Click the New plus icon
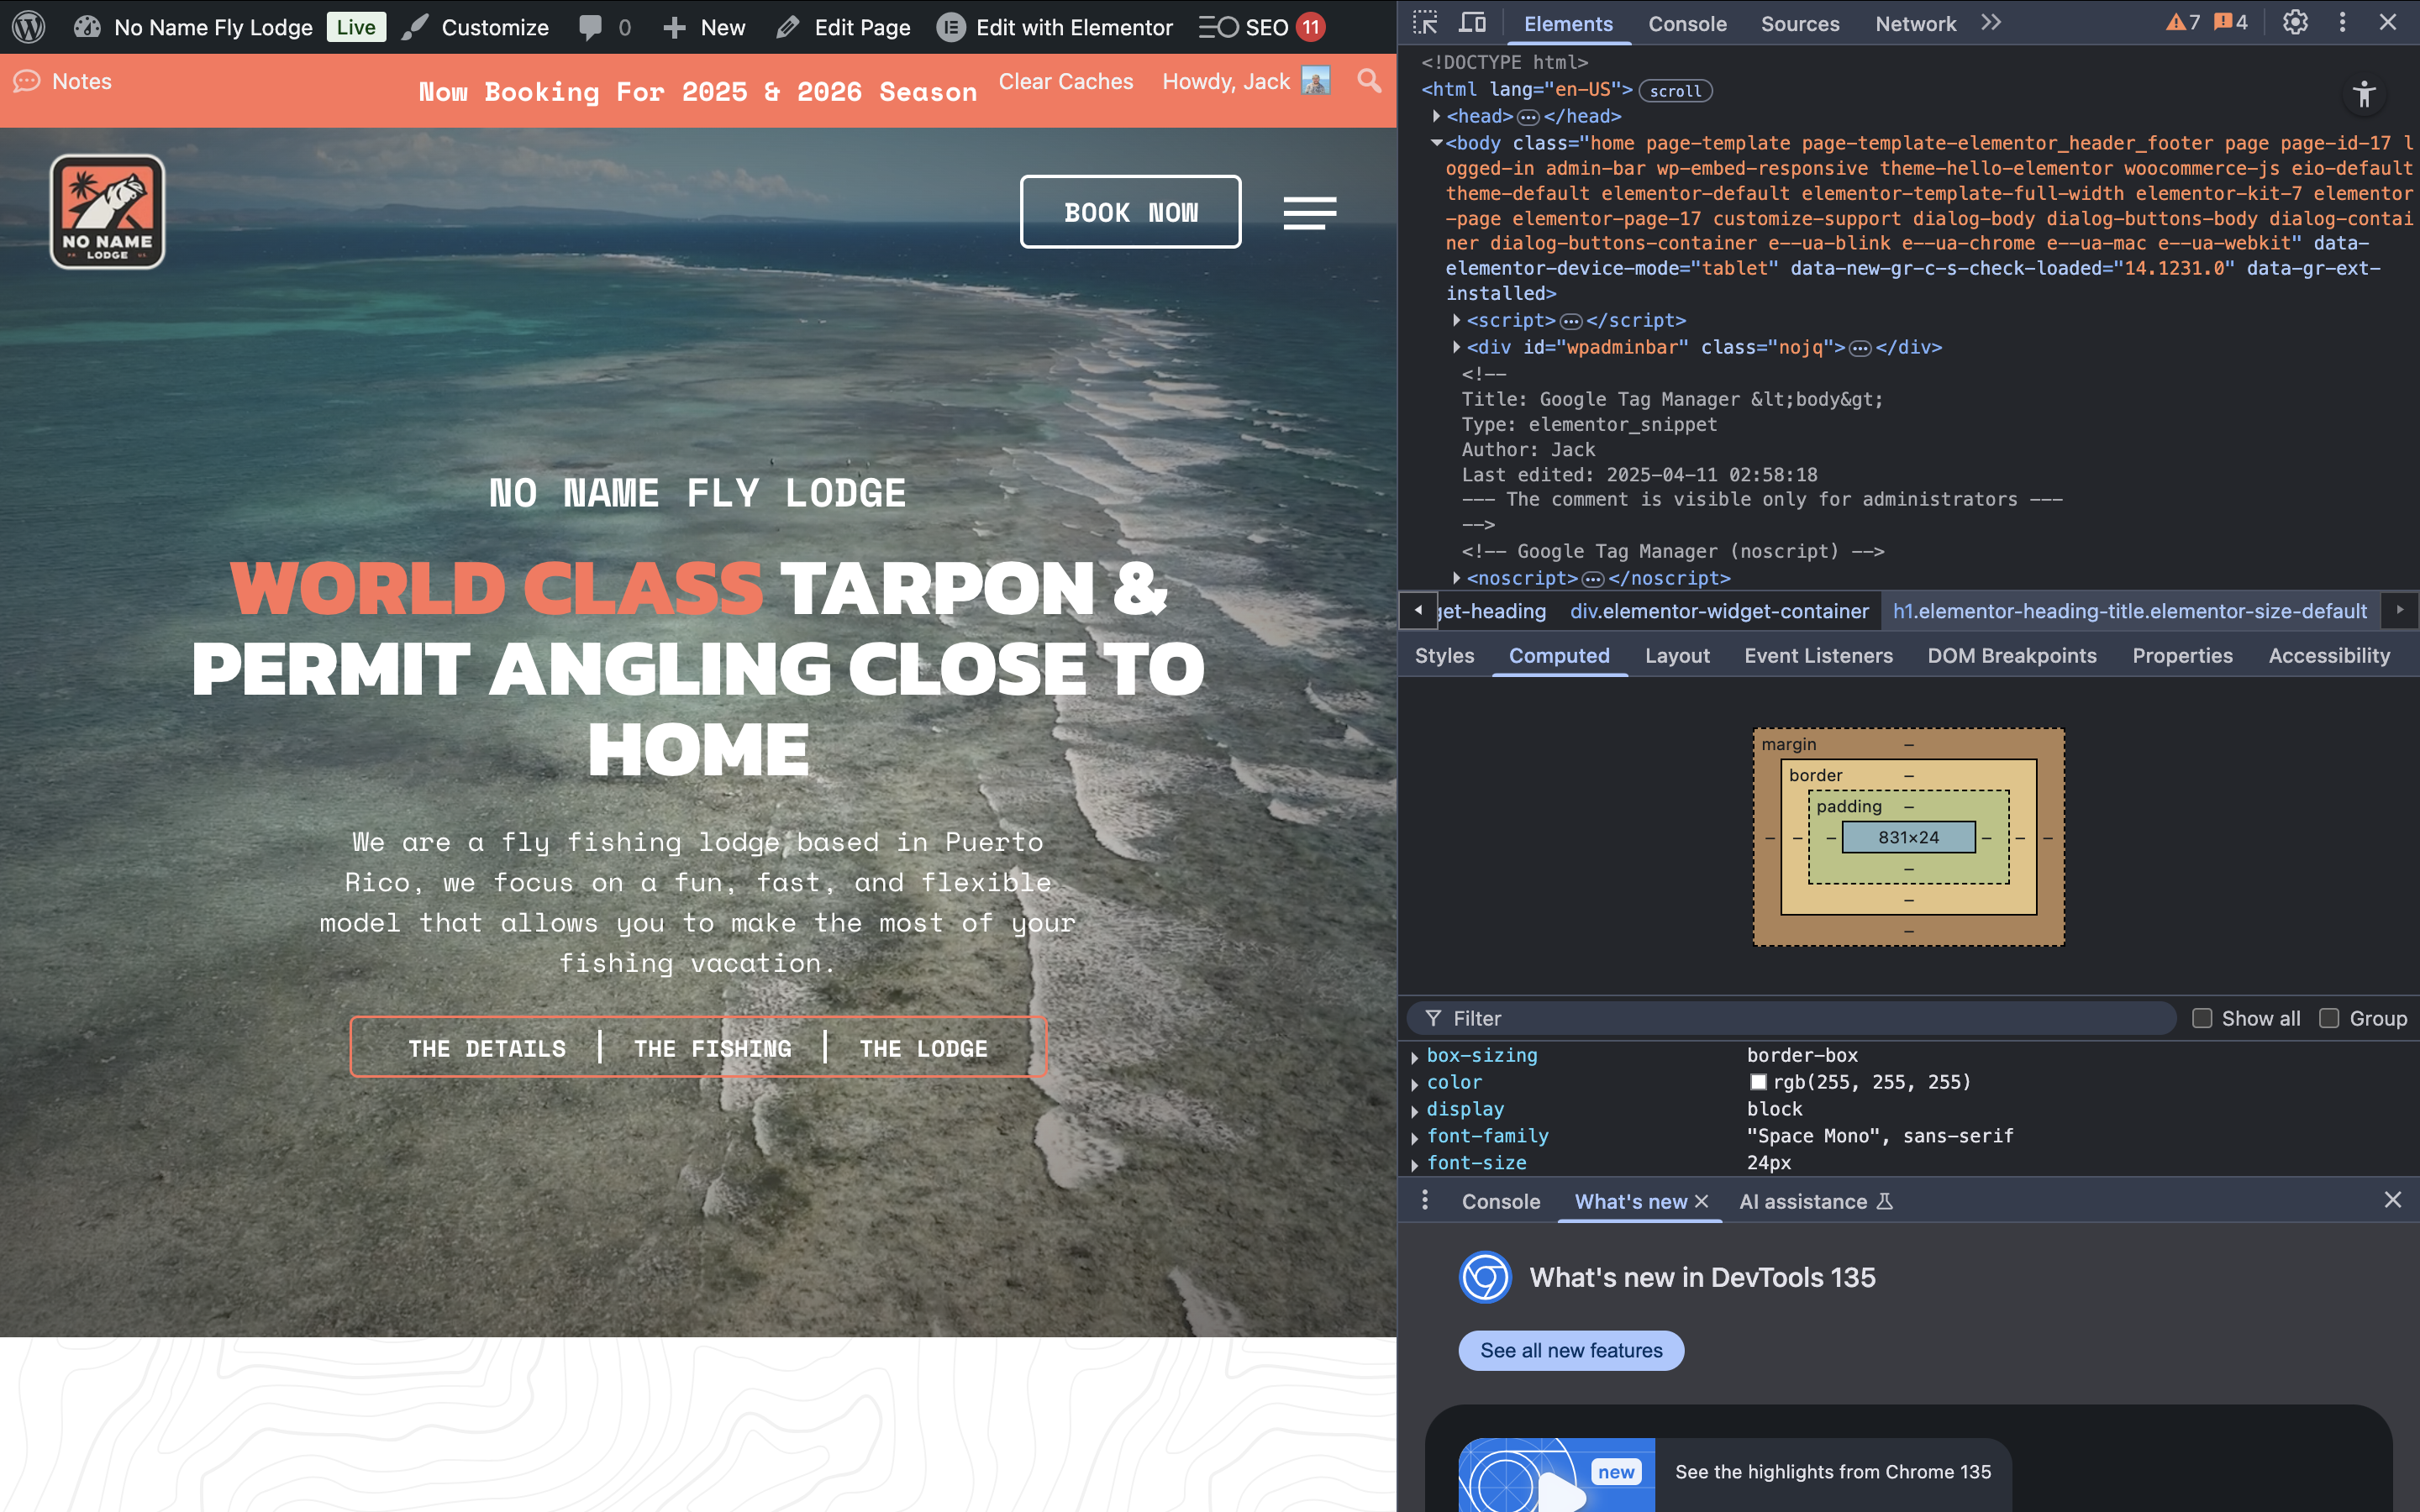2420x1512 pixels. (675, 27)
